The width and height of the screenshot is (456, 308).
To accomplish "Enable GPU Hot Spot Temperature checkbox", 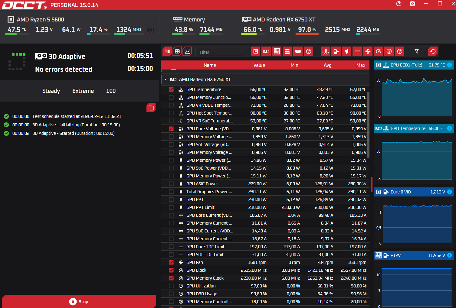I will [171, 113].
